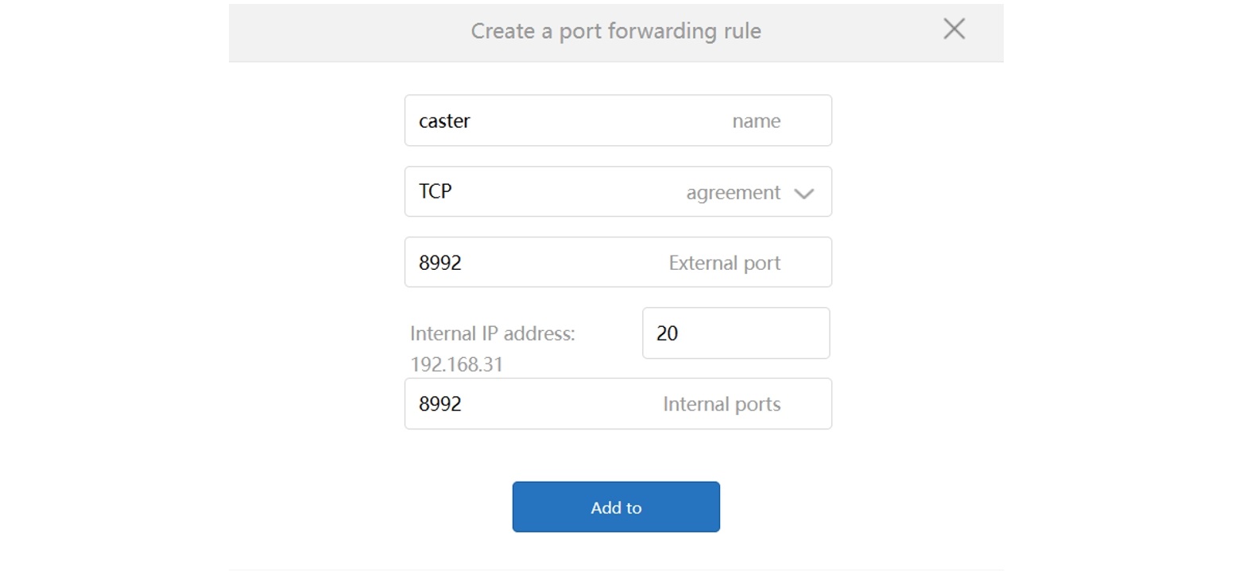Click the 'Internal IP address:' label

click(x=492, y=333)
